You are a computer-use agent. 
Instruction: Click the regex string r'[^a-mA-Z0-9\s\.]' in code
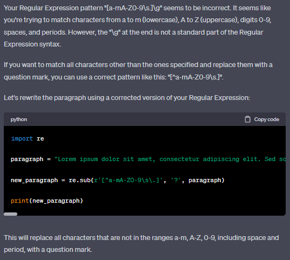pos(129,180)
